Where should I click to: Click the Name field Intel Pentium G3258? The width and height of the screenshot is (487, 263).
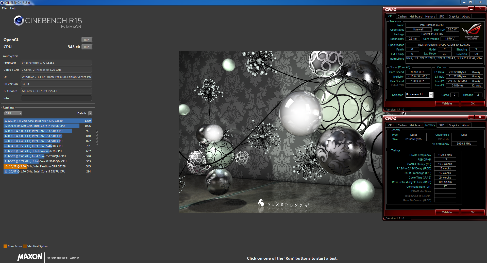[x=432, y=25]
